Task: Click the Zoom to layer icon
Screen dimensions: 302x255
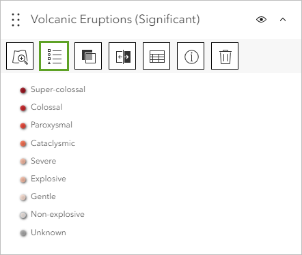Action: tap(20, 56)
